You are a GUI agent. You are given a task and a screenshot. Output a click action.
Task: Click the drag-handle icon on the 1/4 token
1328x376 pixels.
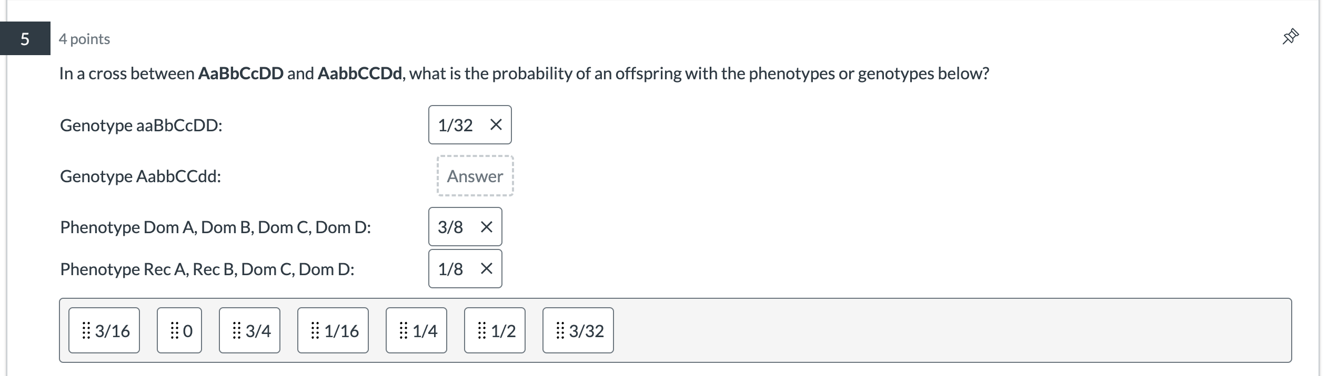[x=403, y=330]
